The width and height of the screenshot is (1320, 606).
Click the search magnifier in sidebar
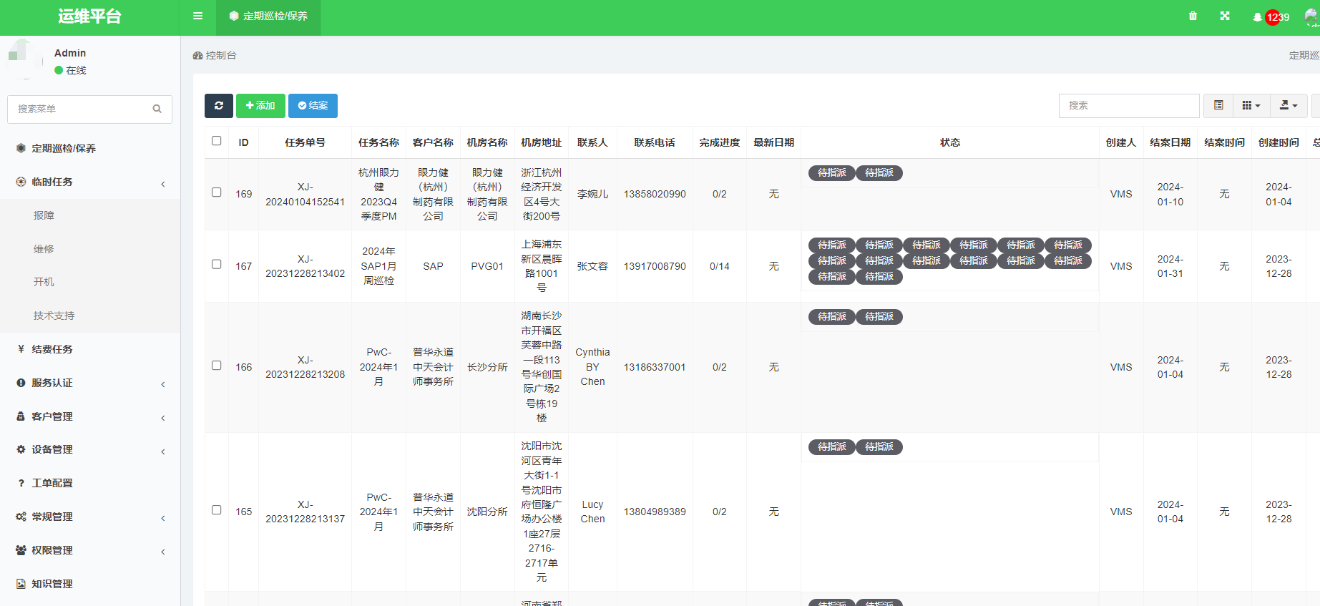pyautogui.click(x=157, y=109)
